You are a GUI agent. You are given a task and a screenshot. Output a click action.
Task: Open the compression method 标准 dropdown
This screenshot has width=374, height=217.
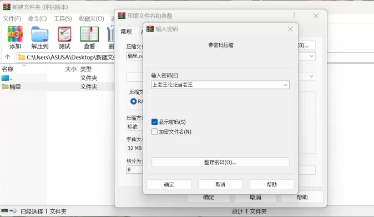(135, 127)
